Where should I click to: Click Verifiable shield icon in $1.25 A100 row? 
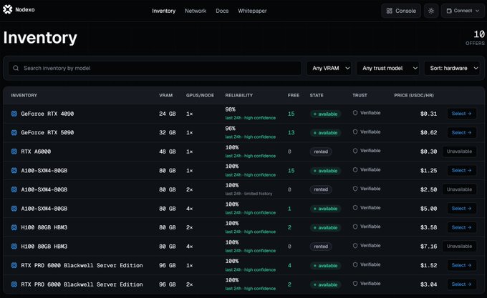click(x=355, y=170)
